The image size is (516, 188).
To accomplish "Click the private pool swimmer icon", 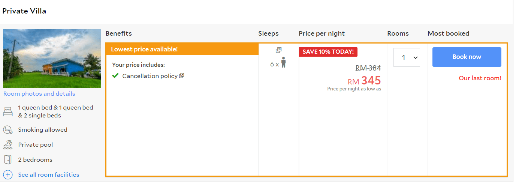I will 8,145.
